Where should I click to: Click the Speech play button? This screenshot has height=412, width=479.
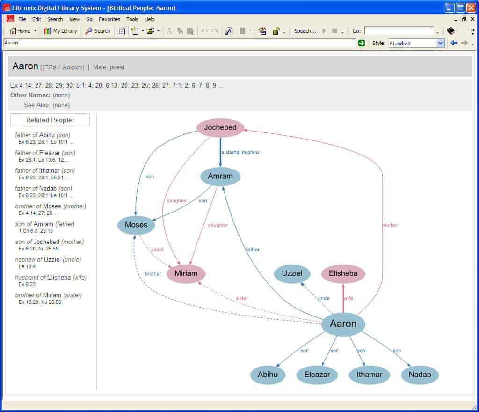(x=324, y=31)
